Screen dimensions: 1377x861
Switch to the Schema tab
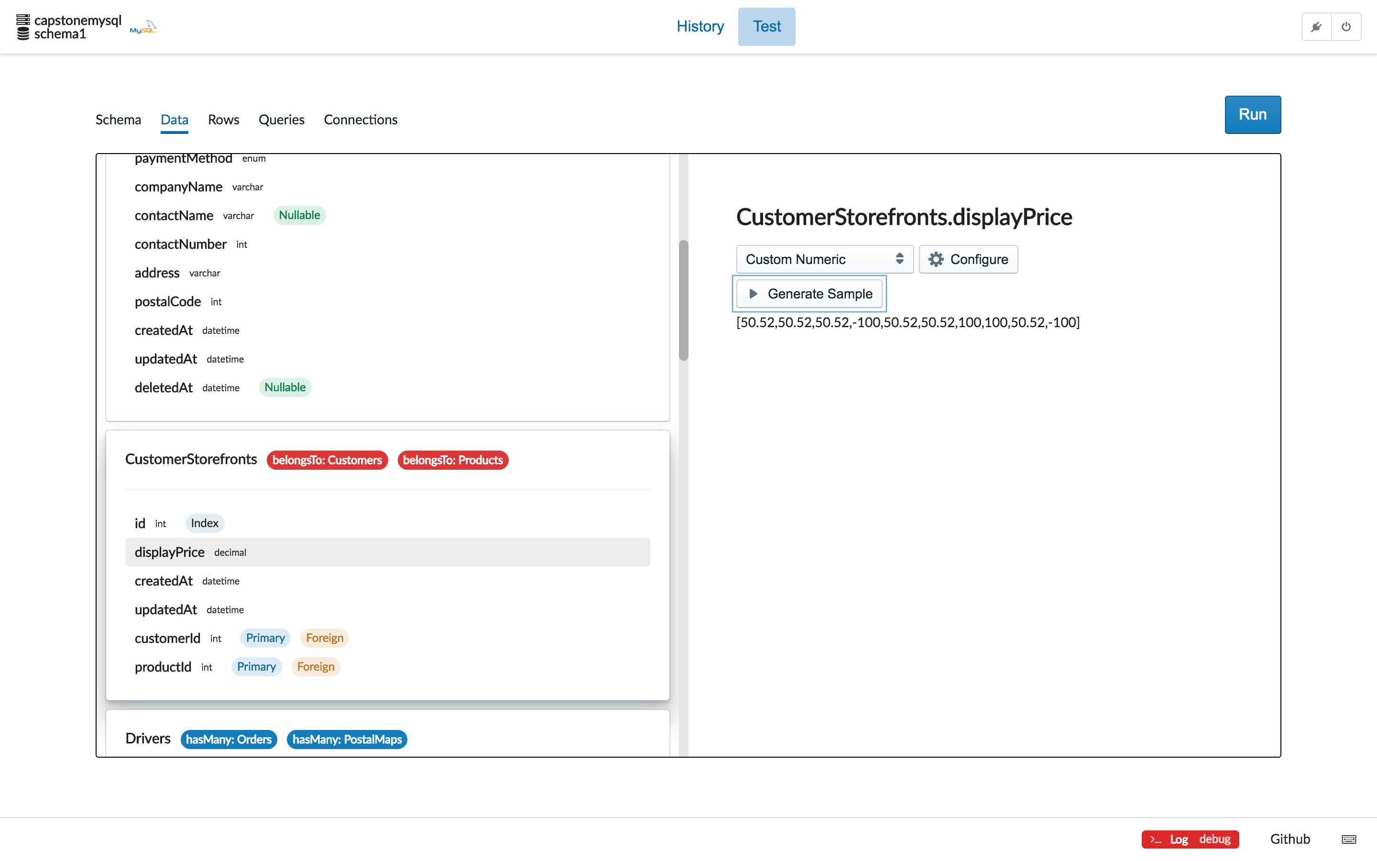[118, 120]
